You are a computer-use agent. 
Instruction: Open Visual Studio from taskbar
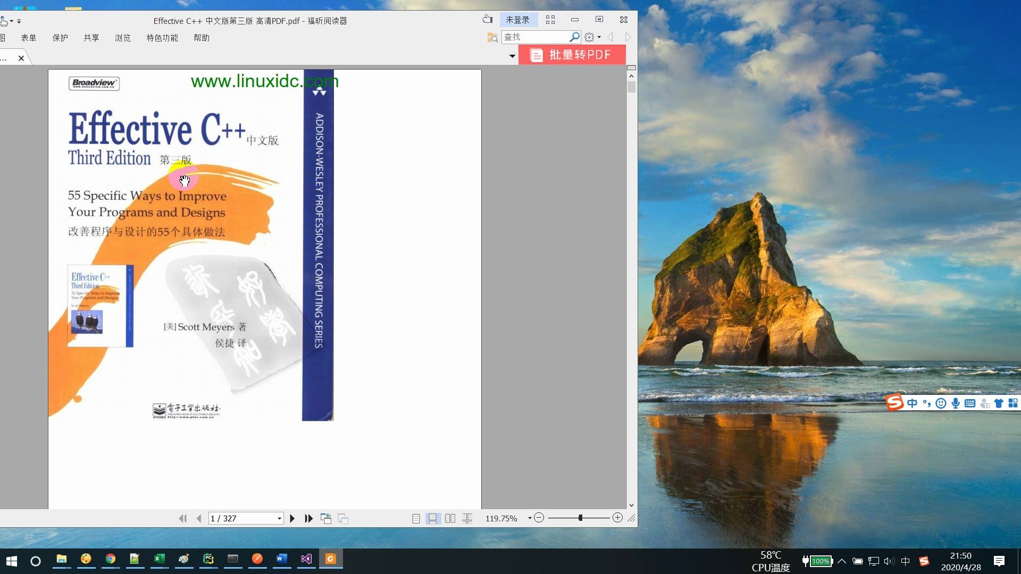pyautogui.click(x=306, y=559)
